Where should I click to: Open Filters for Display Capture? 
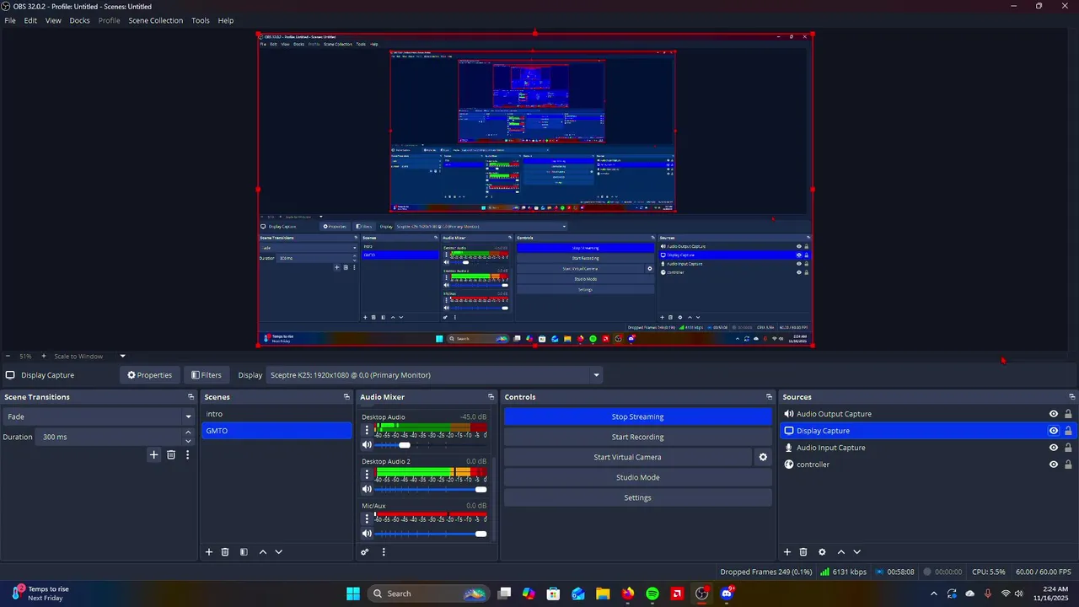tap(207, 375)
